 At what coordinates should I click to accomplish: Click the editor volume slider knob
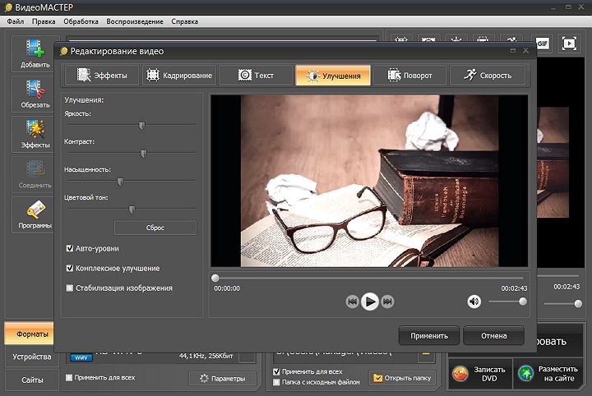coord(523,302)
